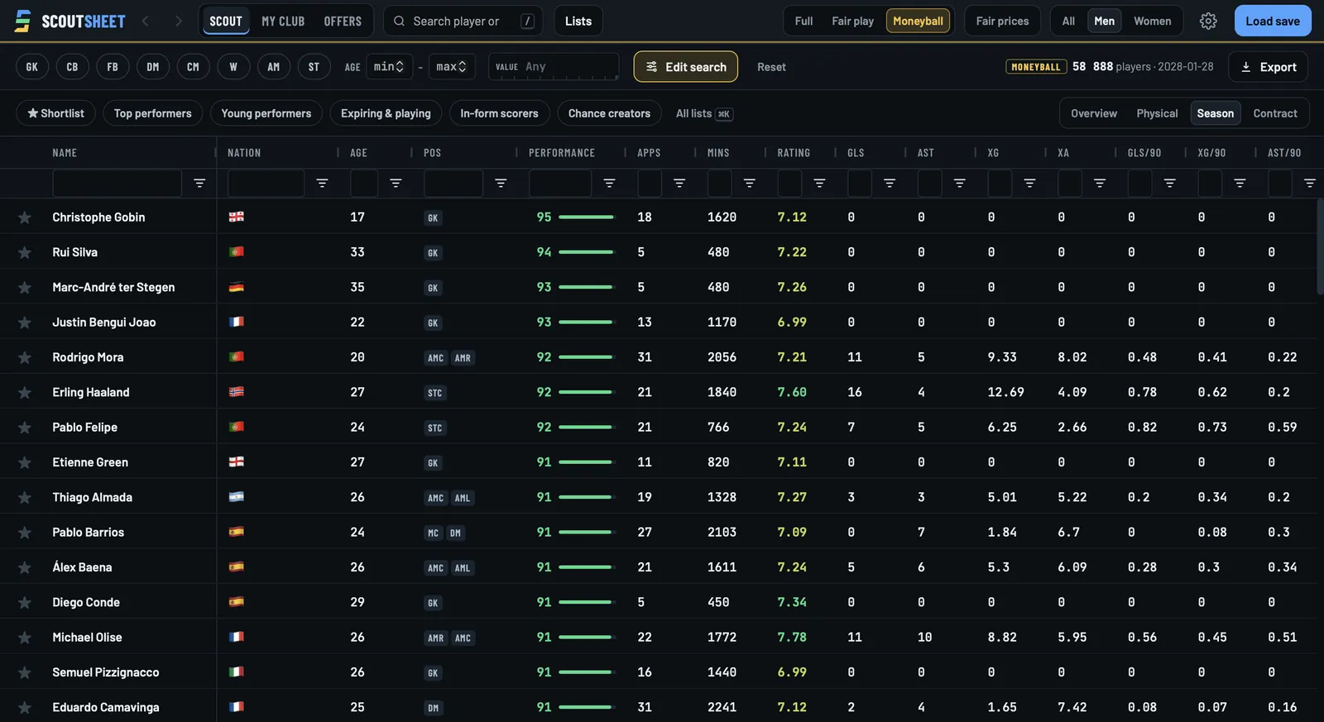
Task: Open the Lists dropdown
Action: click(578, 21)
